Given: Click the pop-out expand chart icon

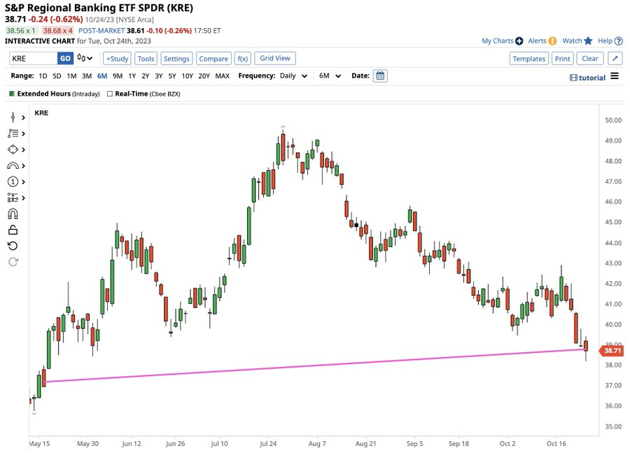Looking at the screenshot, I should coord(615,59).
